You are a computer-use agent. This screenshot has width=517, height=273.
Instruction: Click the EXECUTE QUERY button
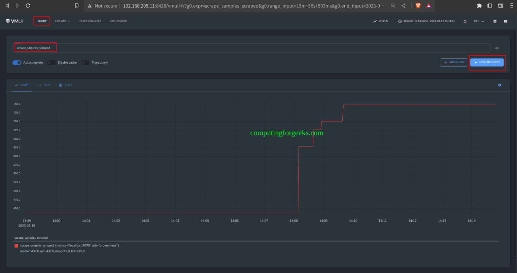487,62
